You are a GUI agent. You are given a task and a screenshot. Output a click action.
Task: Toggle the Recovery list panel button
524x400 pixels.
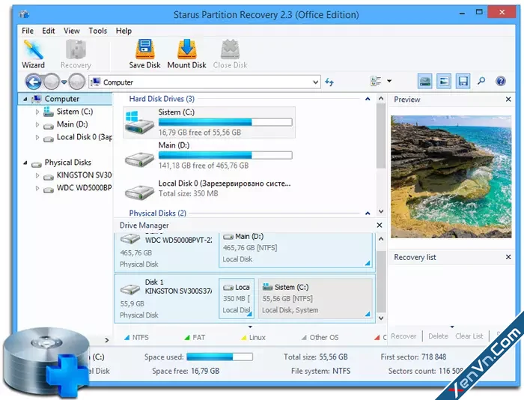click(x=463, y=81)
